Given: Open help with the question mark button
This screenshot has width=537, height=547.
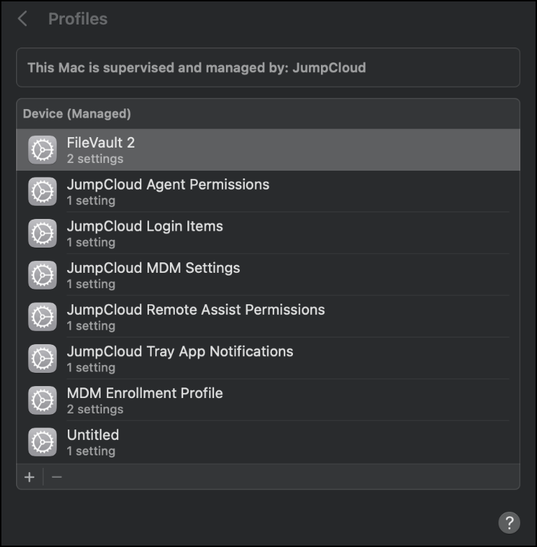Looking at the screenshot, I should pos(509,522).
